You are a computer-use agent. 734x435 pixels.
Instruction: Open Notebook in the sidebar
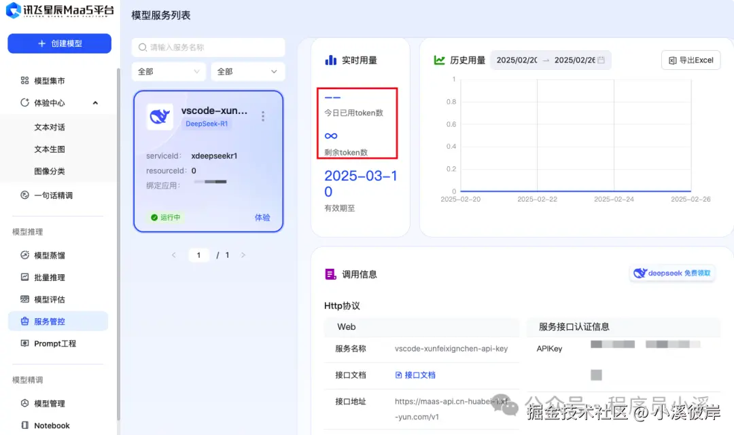pyautogui.click(x=52, y=425)
